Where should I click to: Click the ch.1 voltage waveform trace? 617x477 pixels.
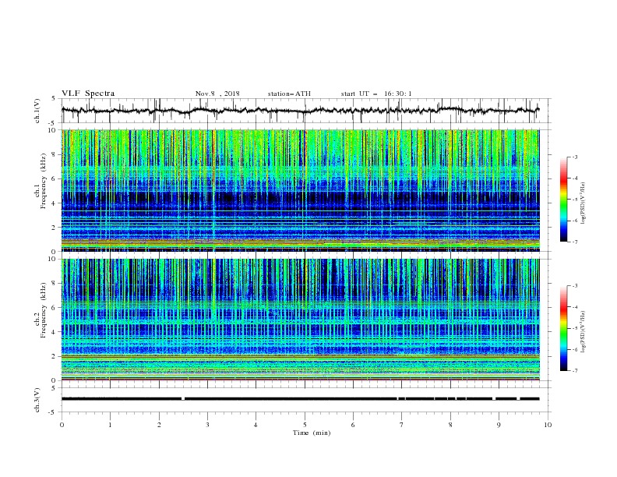(300, 111)
